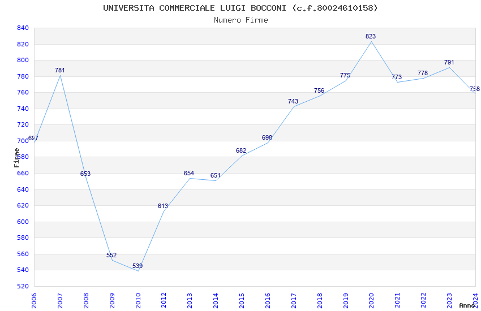Viewport: 481px width, 311px height.
Task: Click the data label 791 for 2023
Action: (449, 63)
